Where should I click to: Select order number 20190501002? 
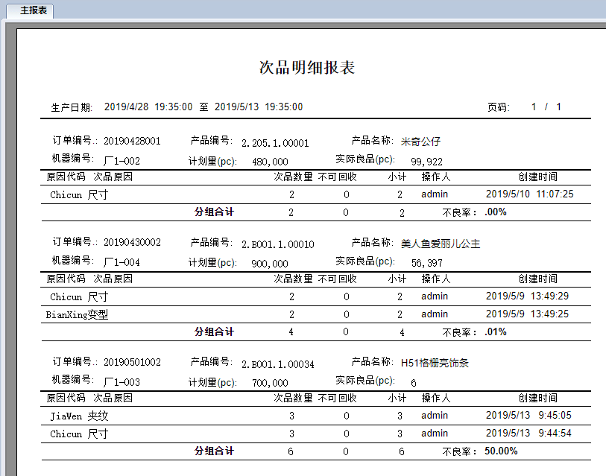click(x=132, y=362)
